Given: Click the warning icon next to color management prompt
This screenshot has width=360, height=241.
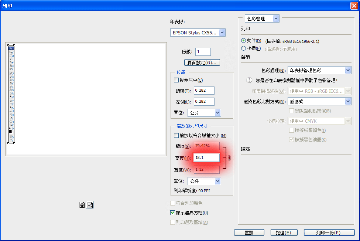Looking at the screenshot, I should pos(249,80).
